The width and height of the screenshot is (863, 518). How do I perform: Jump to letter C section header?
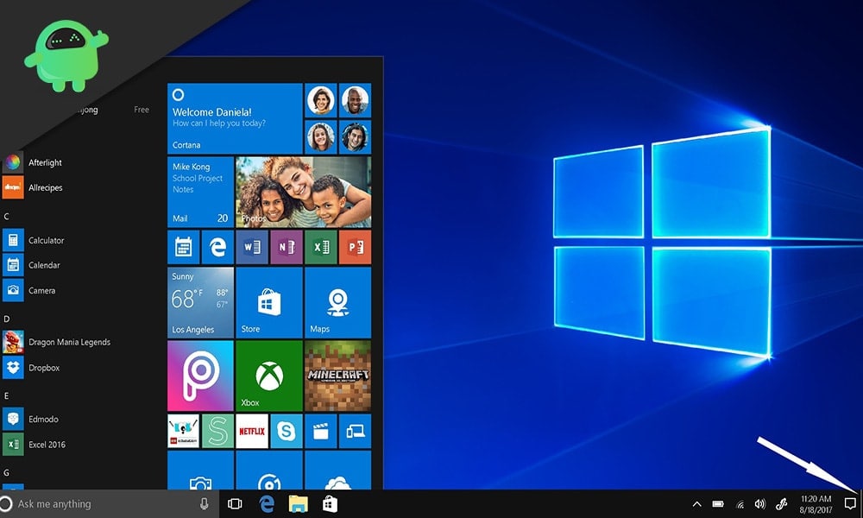7,217
